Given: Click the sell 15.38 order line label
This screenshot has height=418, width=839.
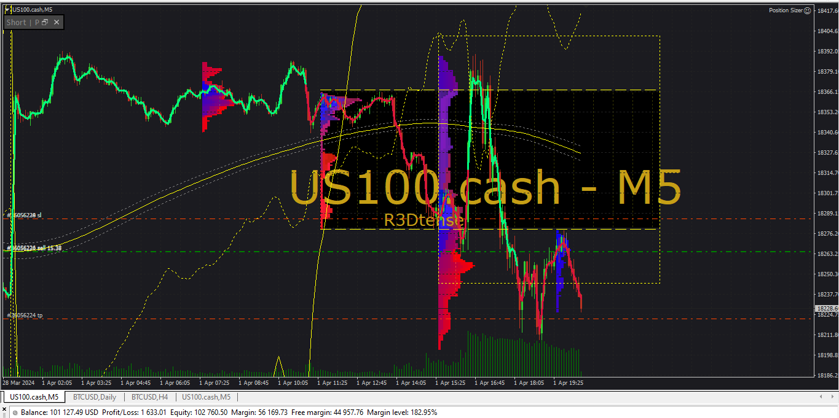Looking at the screenshot, I should tap(34, 248).
